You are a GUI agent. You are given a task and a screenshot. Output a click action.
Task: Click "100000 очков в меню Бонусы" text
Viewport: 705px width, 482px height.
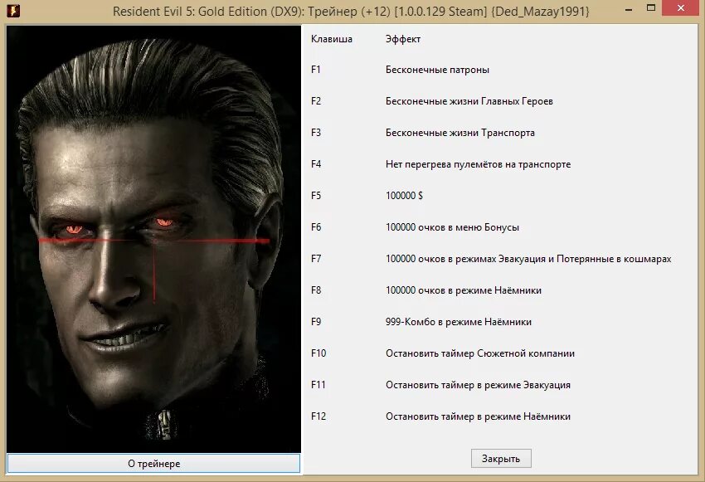click(x=452, y=227)
